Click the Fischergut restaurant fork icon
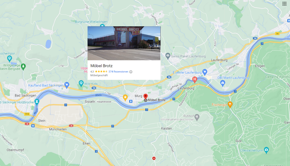 tap(230, 104)
